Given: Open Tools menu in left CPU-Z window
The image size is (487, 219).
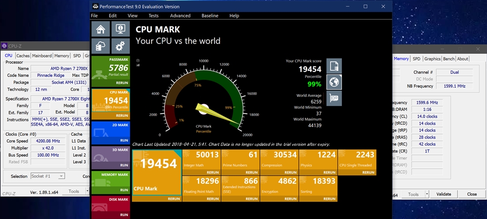Looking at the screenshot, I should click(74, 191).
